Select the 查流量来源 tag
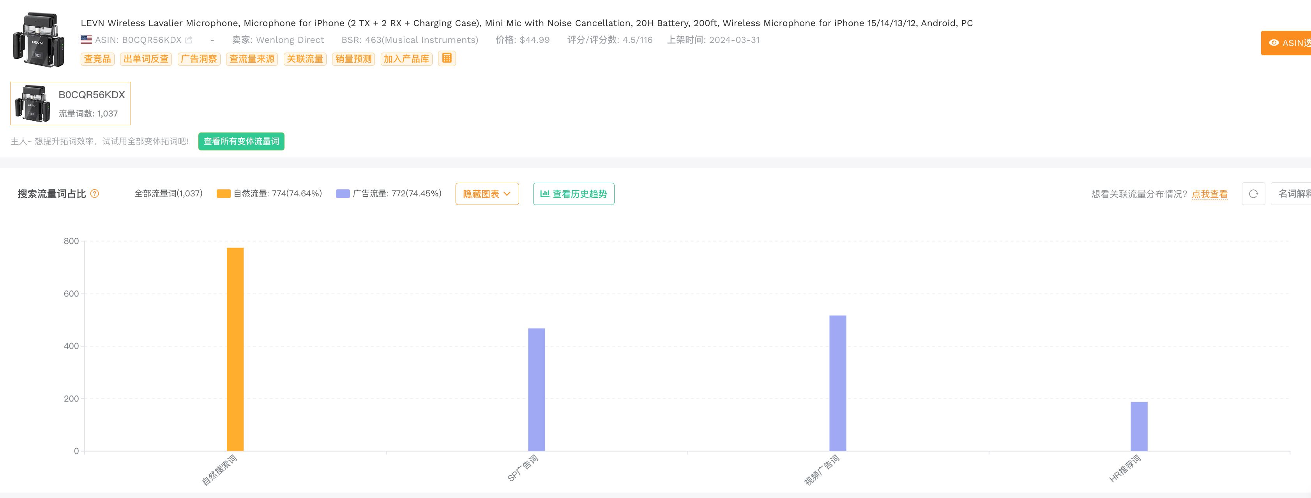 [252, 59]
